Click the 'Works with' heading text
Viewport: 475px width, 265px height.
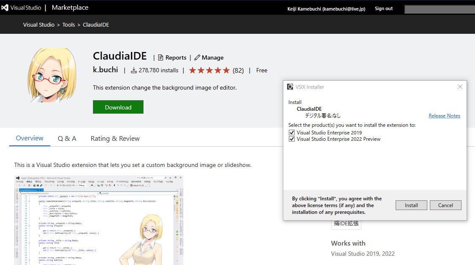click(x=348, y=243)
